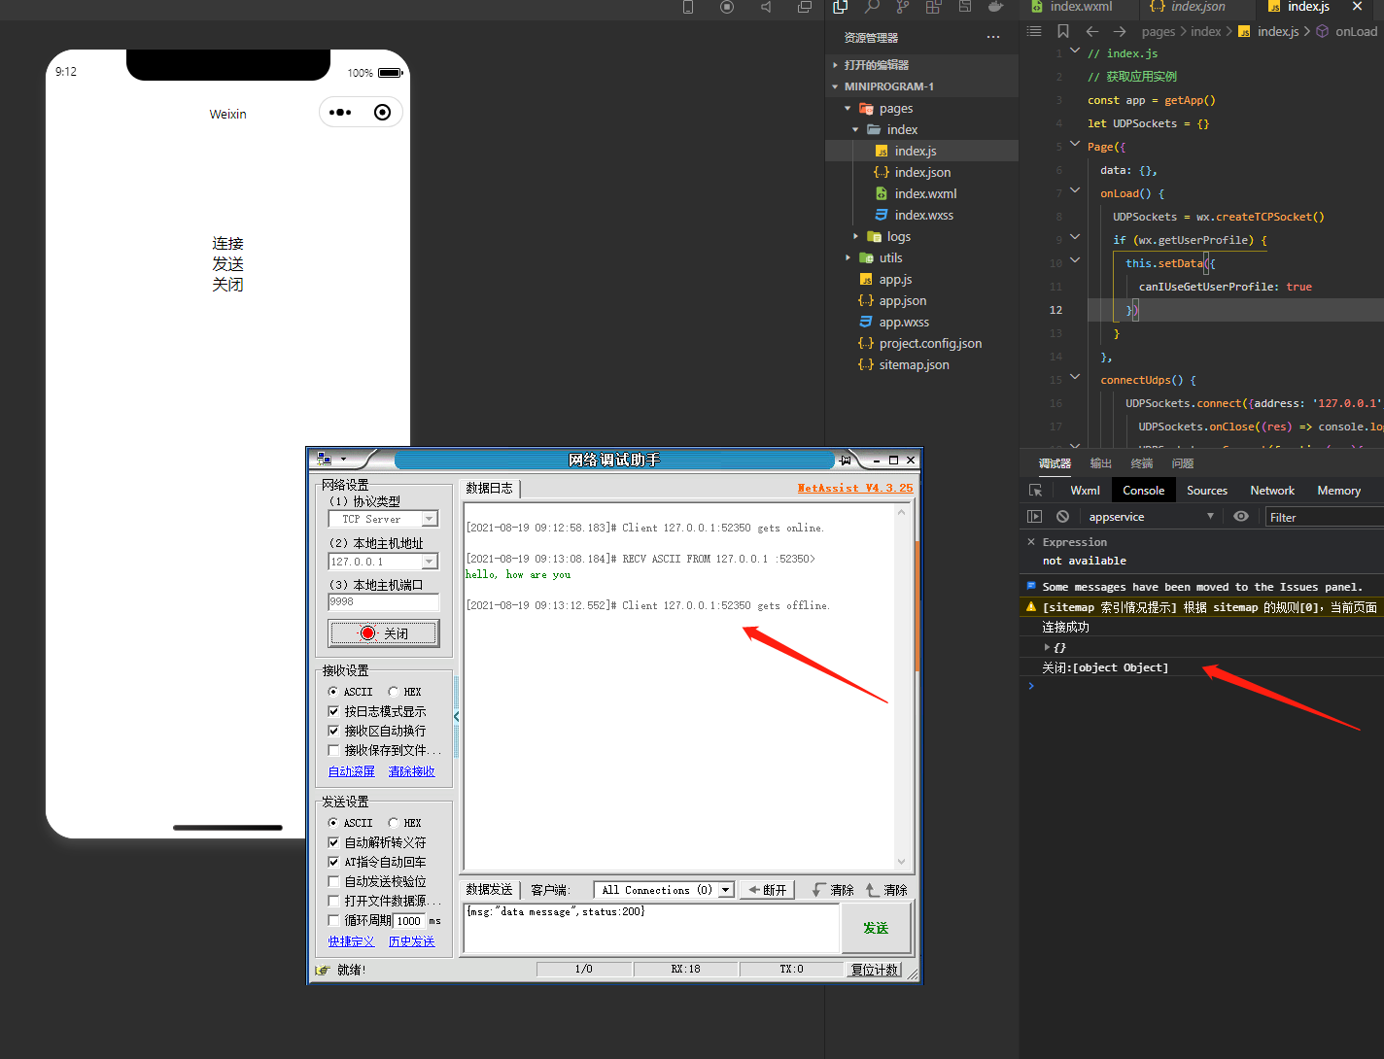
Task: Collapse the MINIPROGRAM-1 project section
Action: coord(835,86)
